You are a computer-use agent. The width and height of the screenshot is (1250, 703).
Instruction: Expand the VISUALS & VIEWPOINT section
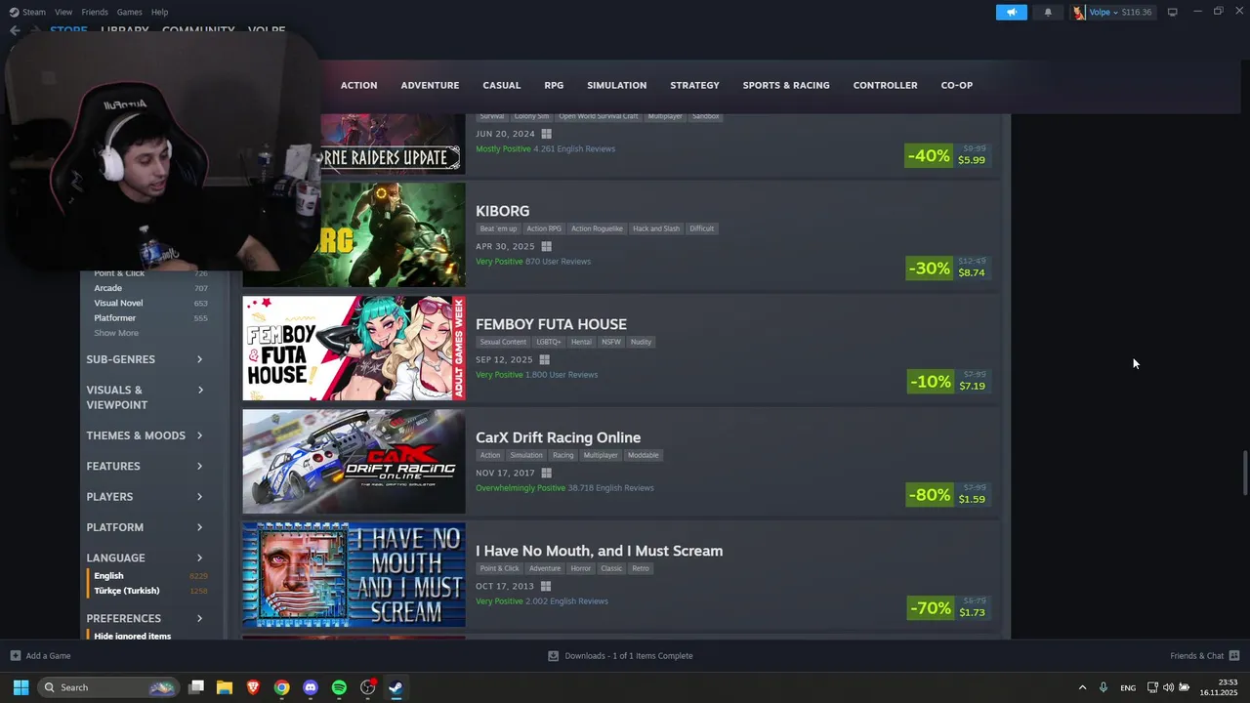click(145, 397)
